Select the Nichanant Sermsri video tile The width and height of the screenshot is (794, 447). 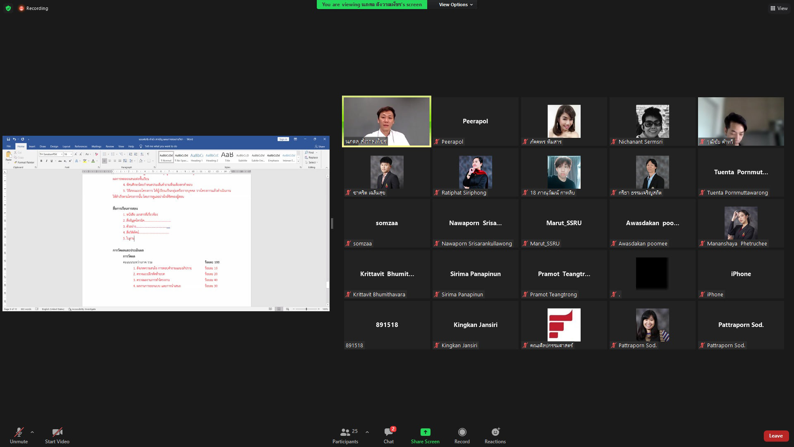point(652,121)
